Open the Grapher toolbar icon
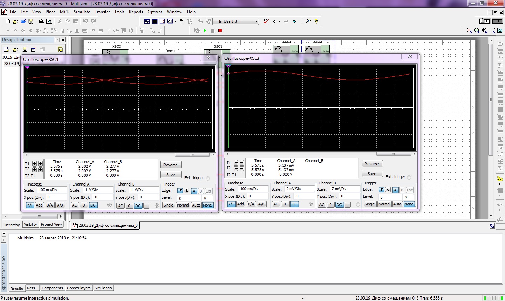Viewport: 505px width, 301px height. tap(170, 21)
